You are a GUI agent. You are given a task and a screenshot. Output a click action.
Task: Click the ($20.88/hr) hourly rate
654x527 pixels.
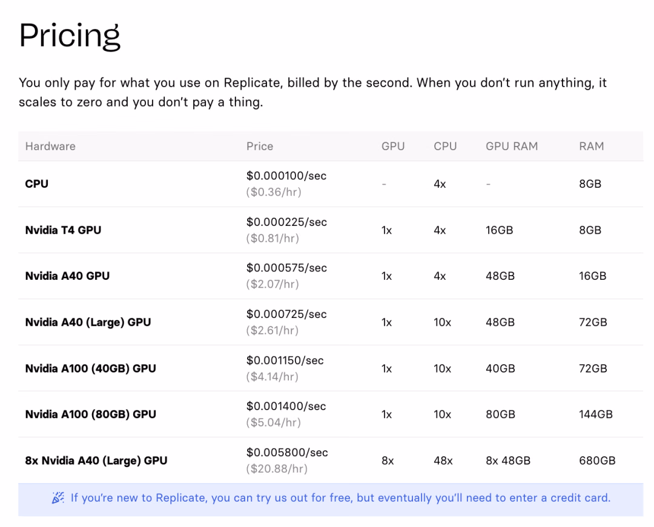pyautogui.click(x=277, y=469)
